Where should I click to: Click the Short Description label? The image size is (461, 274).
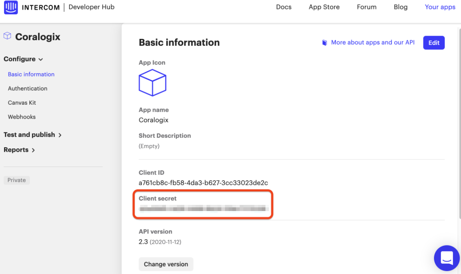click(x=165, y=136)
